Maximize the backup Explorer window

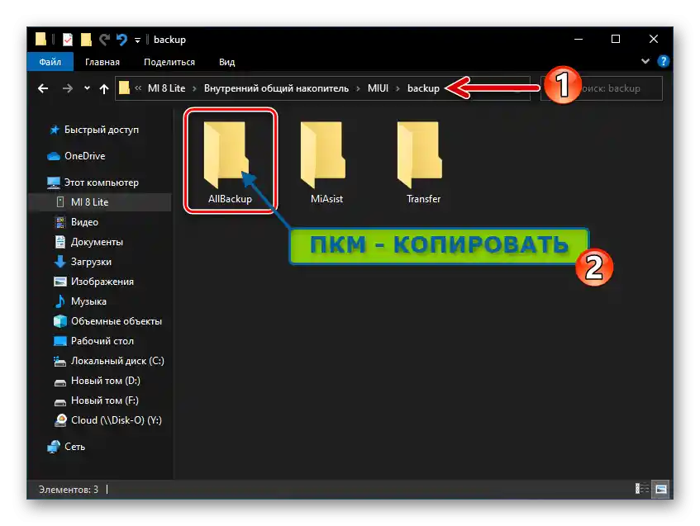click(616, 40)
